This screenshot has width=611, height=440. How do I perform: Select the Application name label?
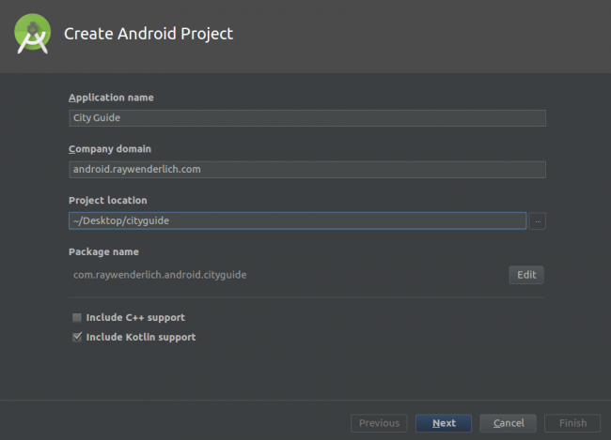pyautogui.click(x=111, y=98)
